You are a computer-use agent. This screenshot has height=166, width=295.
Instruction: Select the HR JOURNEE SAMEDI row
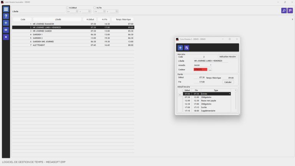coord(73,31)
